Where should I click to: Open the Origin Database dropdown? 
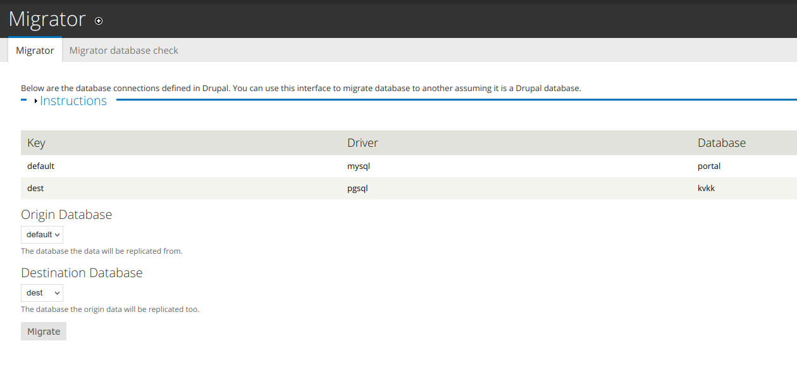pyautogui.click(x=42, y=235)
